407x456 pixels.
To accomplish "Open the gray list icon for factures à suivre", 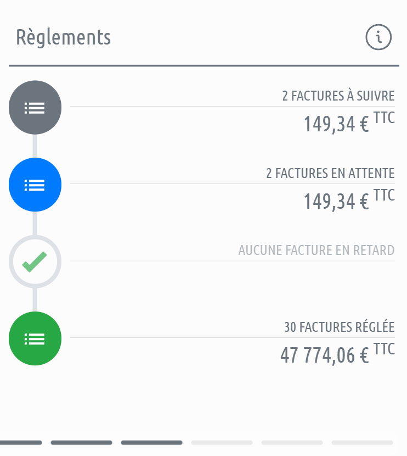I will pos(35,108).
